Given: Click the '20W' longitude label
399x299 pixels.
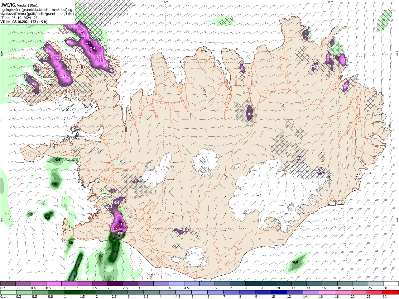Looking at the screenshot, I should [x=166, y=2].
